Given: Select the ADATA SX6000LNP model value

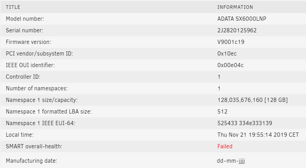Looking at the screenshot, I should tap(242, 19).
